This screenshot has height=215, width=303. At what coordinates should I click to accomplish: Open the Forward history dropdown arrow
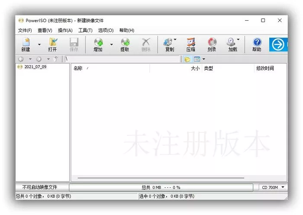[48, 59]
